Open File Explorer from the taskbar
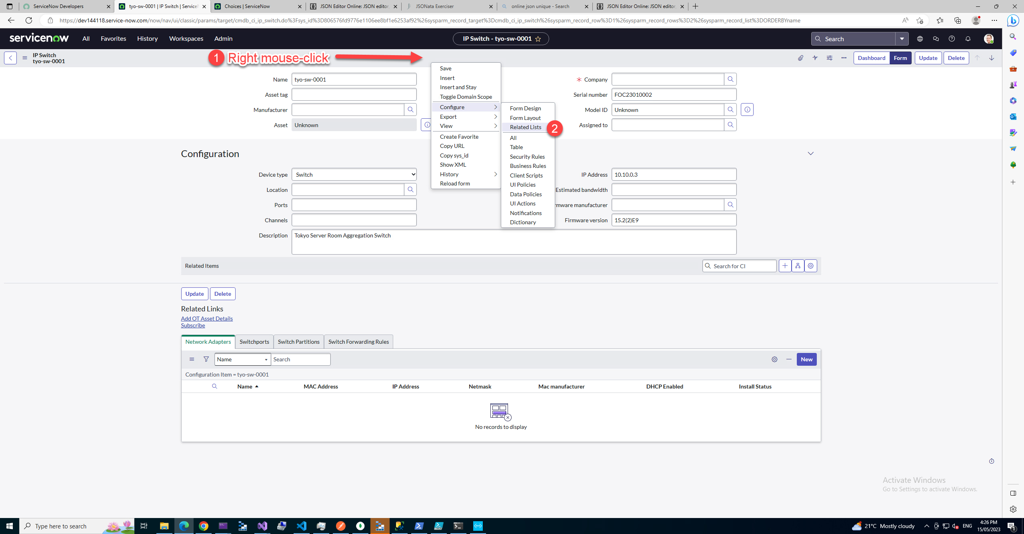Image resolution: width=1024 pixels, height=534 pixels. point(164,526)
